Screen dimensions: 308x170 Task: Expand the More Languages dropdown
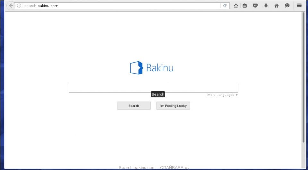pyautogui.click(x=222, y=95)
